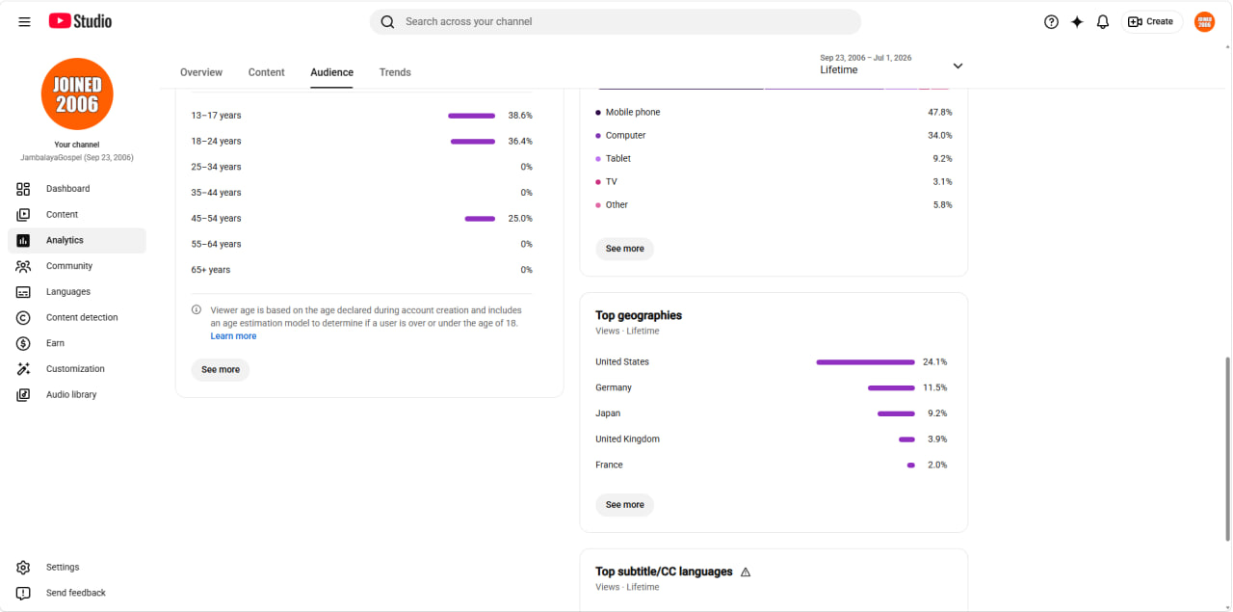The width and height of the screenshot is (1233, 612).
Task: Click the Content sidebar icon
Action: pos(23,214)
